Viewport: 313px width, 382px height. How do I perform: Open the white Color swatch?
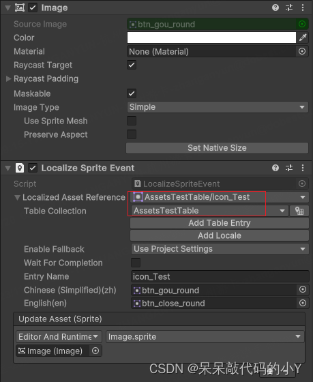[x=211, y=38]
